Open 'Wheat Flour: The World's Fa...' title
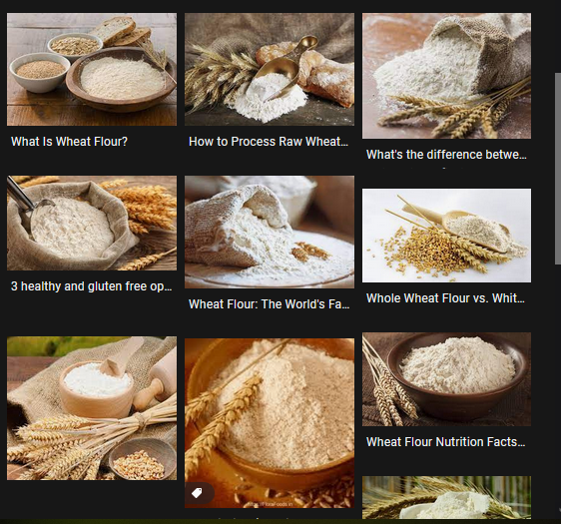Viewport: 561px width, 524px height. pyautogui.click(x=270, y=304)
